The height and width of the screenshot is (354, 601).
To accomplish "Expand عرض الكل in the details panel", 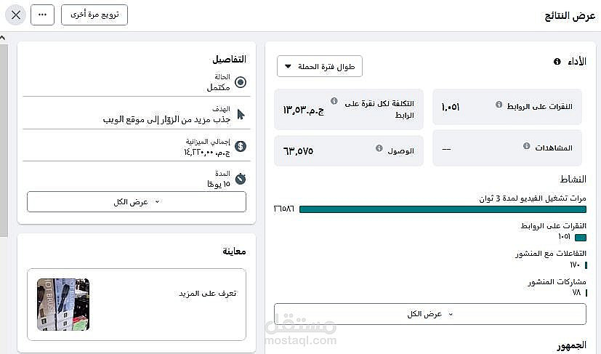I will pos(137,202).
